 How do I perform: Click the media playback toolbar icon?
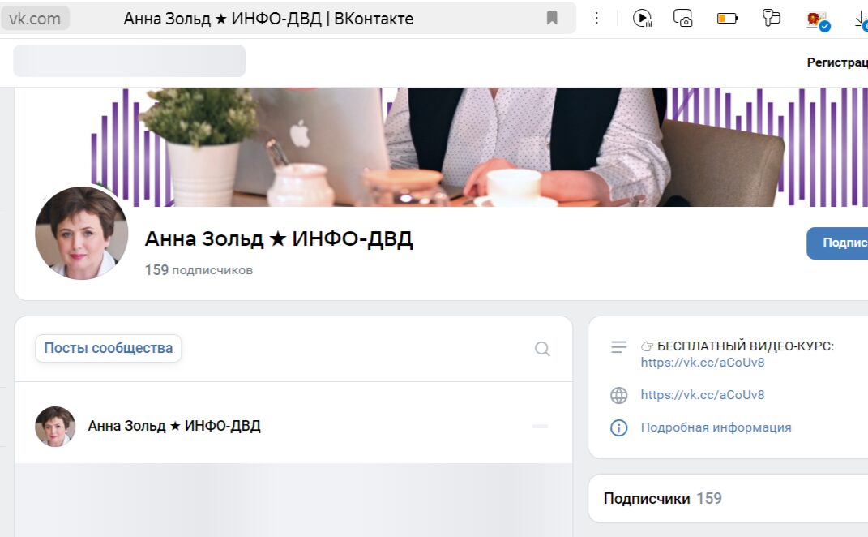click(x=642, y=19)
